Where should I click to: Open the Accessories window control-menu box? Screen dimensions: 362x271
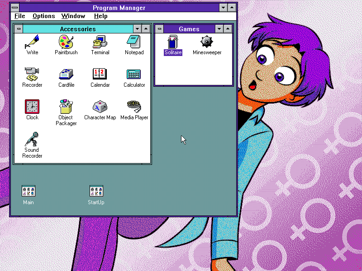click(x=19, y=29)
